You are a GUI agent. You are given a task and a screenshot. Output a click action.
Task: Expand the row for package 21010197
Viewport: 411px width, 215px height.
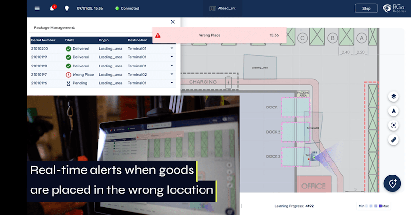tap(171, 75)
